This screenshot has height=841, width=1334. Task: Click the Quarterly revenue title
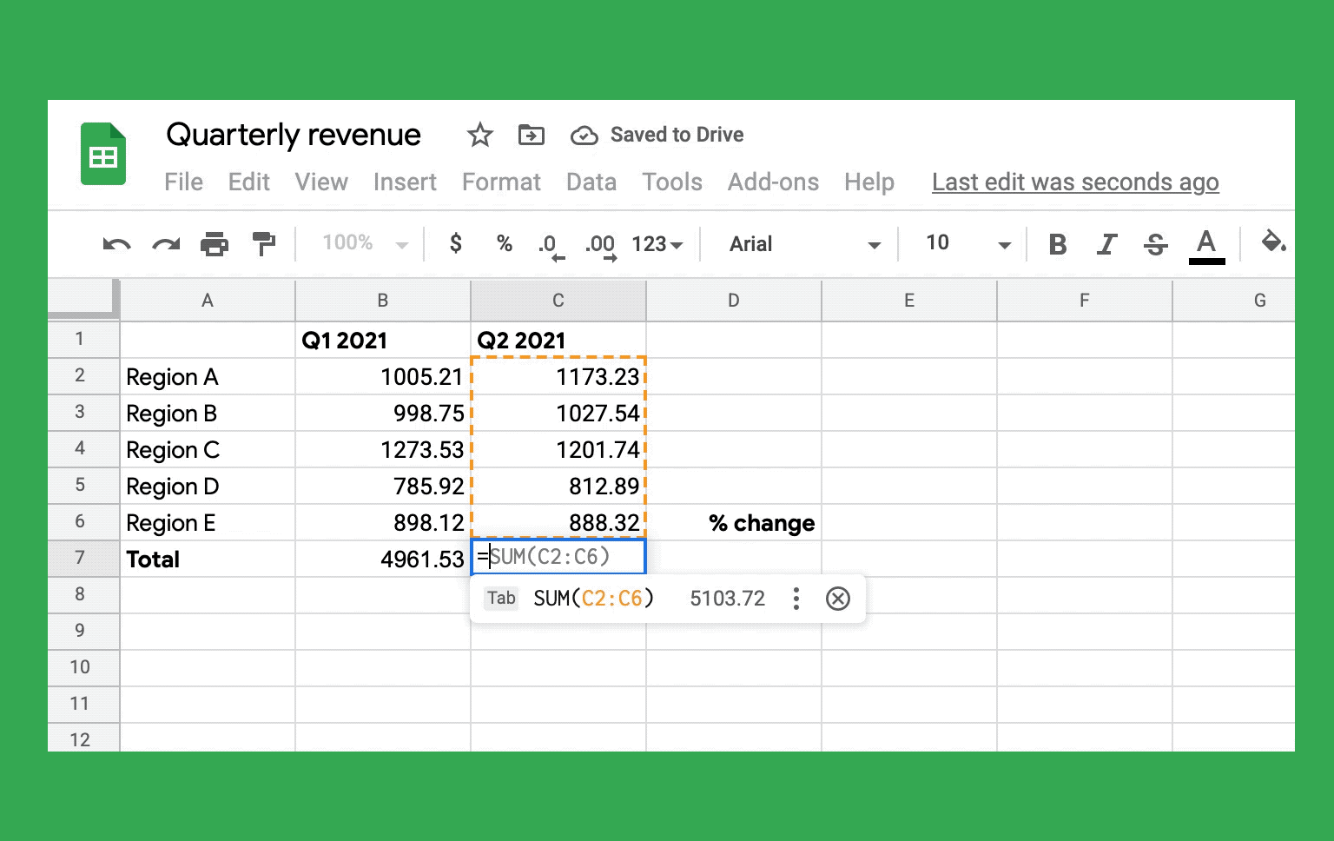pyautogui.click(x=294, y=135)
